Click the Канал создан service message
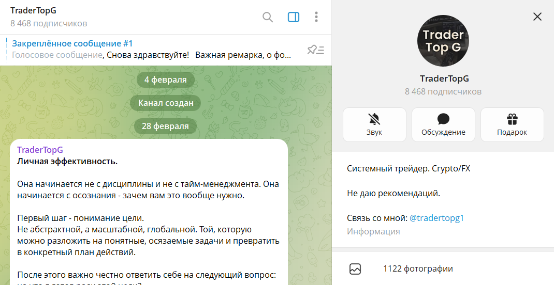This screenshot has width=554, height=285. tap(166, 103)
